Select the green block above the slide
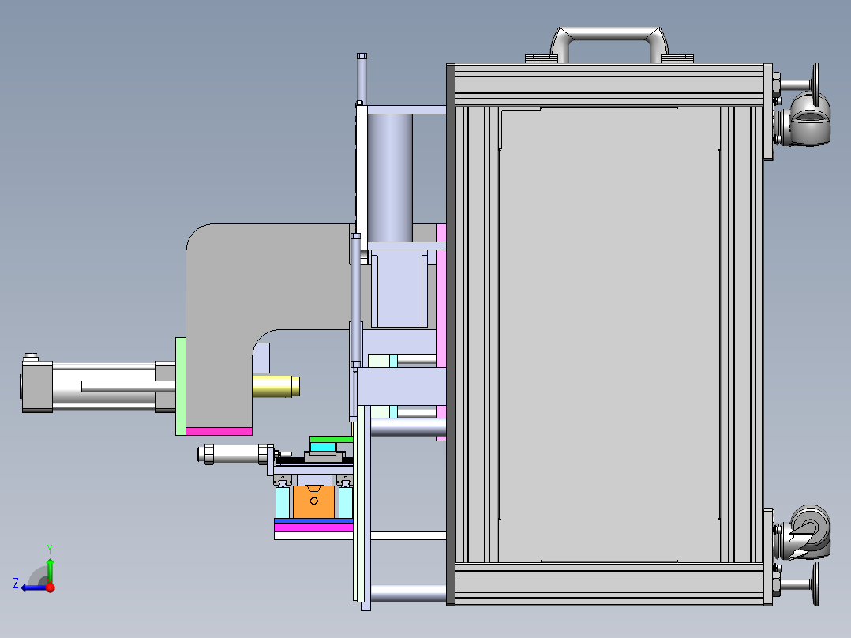This screenshot has width=851, height=638. click(331, 439)
